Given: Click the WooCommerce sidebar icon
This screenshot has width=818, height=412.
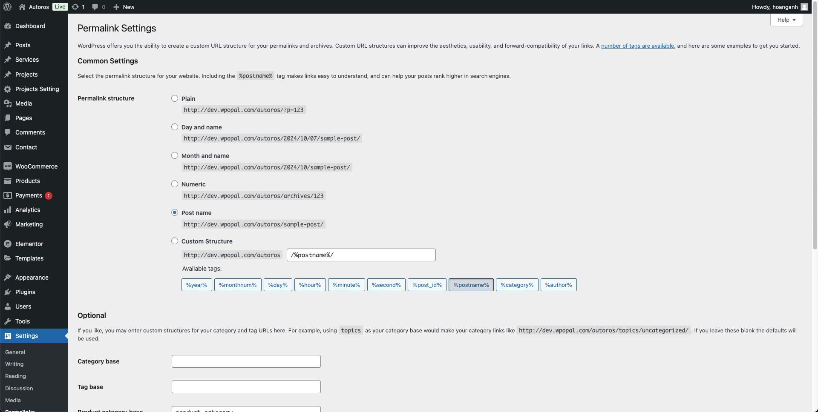Looking at the screenshot, I should point(8,166).
